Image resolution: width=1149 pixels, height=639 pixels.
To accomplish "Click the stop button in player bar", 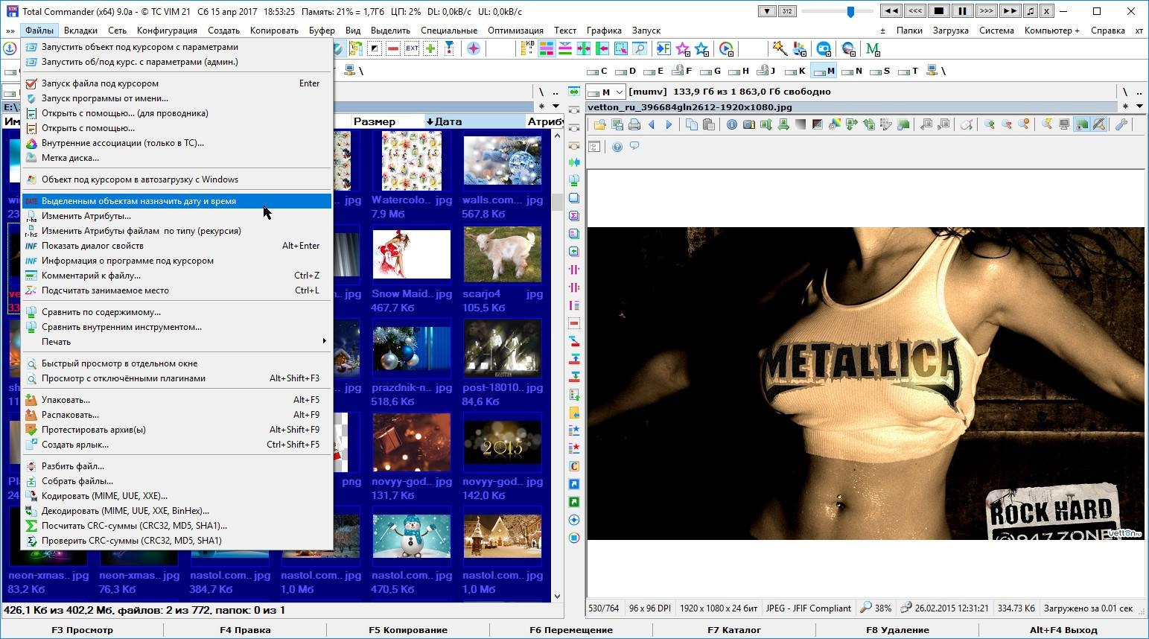I will point(938,11).
